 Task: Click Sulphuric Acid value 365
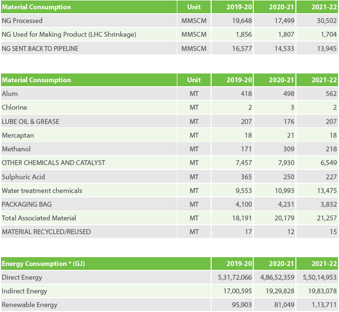coord(246,177)
